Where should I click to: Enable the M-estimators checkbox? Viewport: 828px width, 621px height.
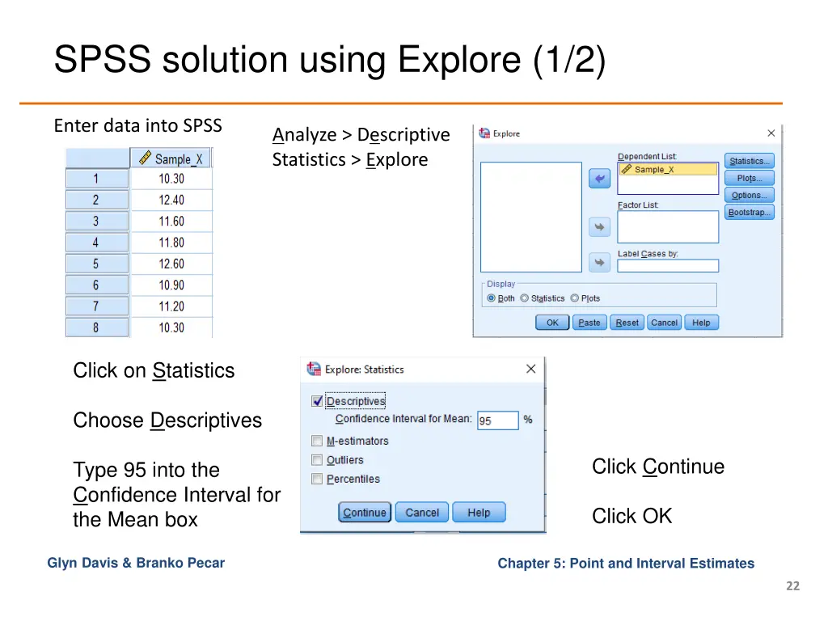click(x=317, y=441)
